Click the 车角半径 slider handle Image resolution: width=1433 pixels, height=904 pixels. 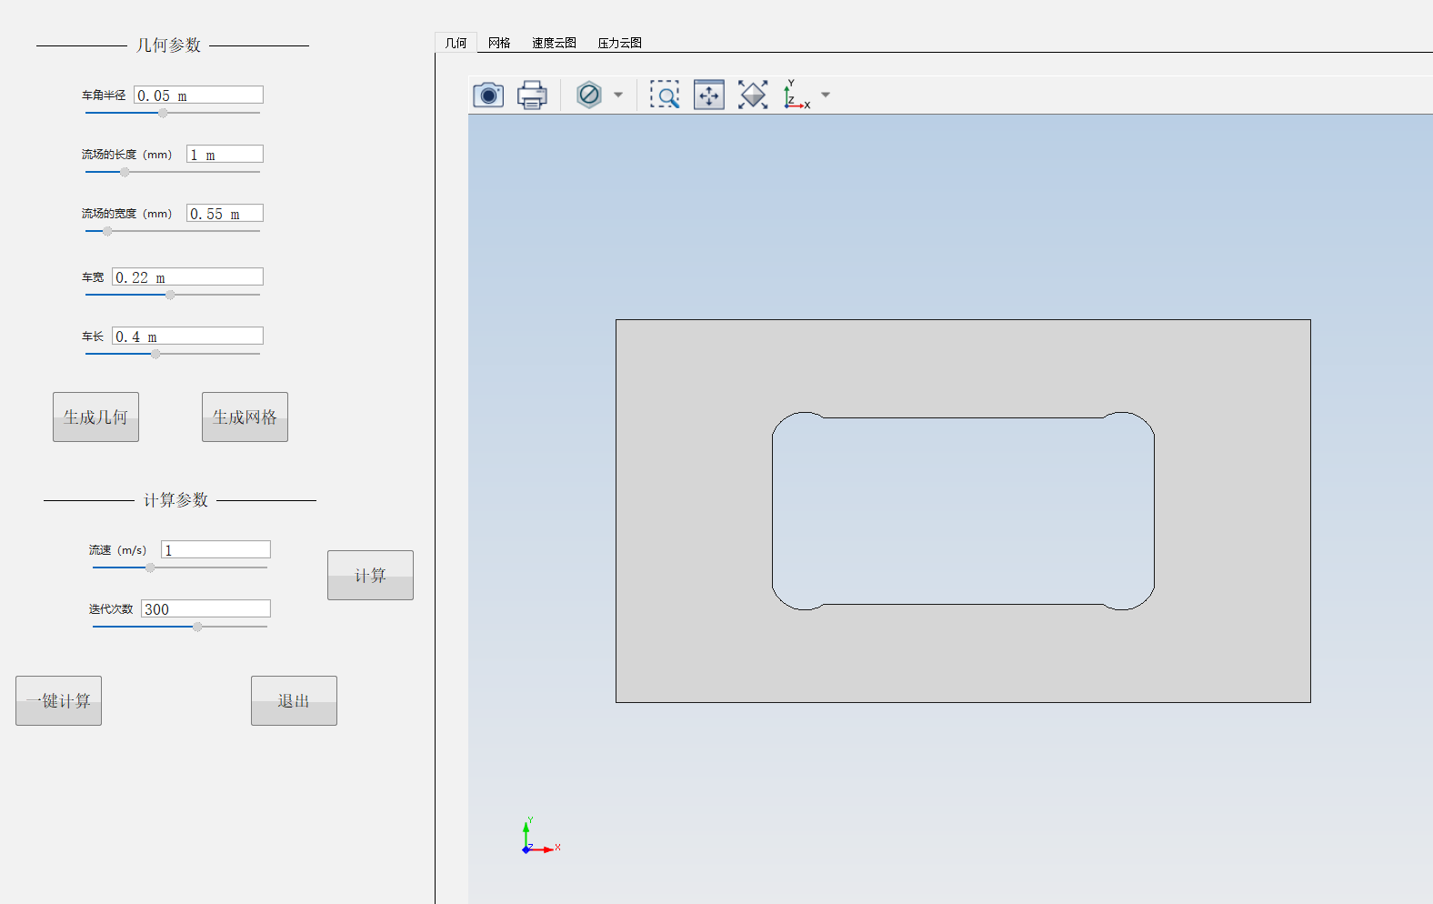(x=163, y=113)
